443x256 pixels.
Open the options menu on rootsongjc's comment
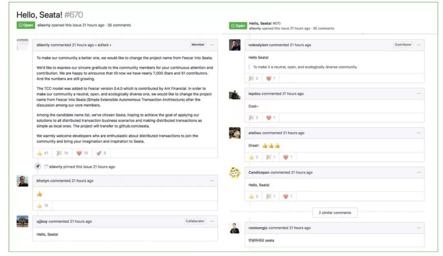tap(419, 228)
